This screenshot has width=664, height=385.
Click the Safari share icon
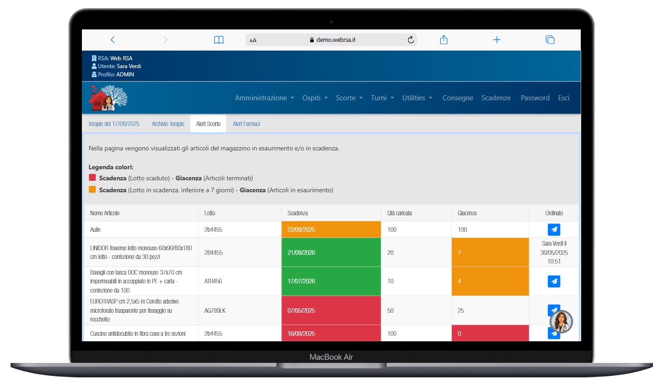coord(444,40)
